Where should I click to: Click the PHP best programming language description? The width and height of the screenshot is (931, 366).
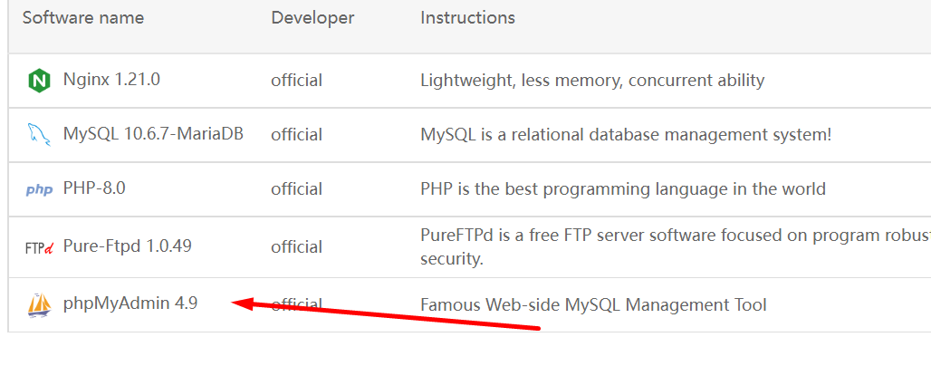[623, 189]
